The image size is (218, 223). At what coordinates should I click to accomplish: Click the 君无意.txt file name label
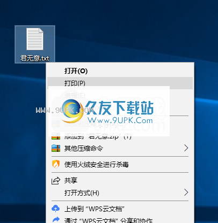coord(34,58)
